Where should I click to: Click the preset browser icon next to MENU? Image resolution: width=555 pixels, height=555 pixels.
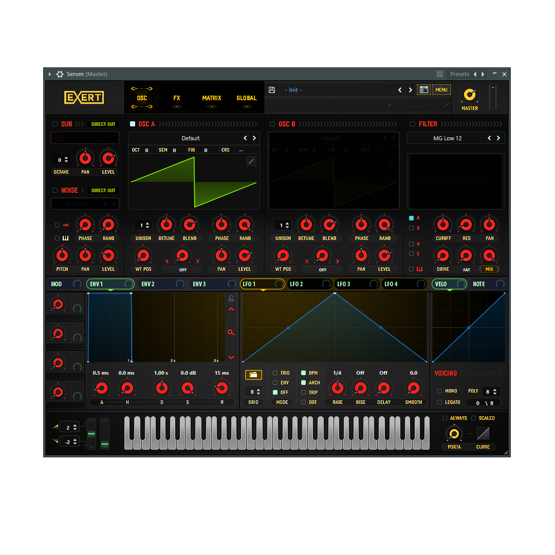pyautogui.click(x=424, y=90)
